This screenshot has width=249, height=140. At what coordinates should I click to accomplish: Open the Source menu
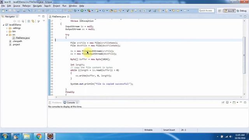(17, 6)
